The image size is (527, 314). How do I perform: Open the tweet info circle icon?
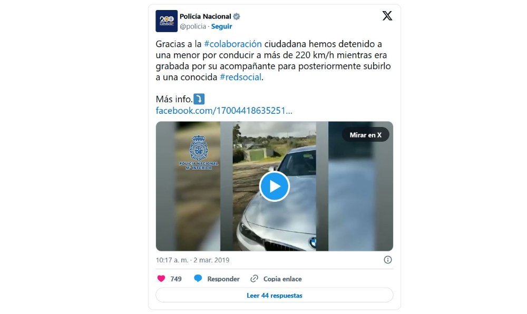[x=387, y=260]
